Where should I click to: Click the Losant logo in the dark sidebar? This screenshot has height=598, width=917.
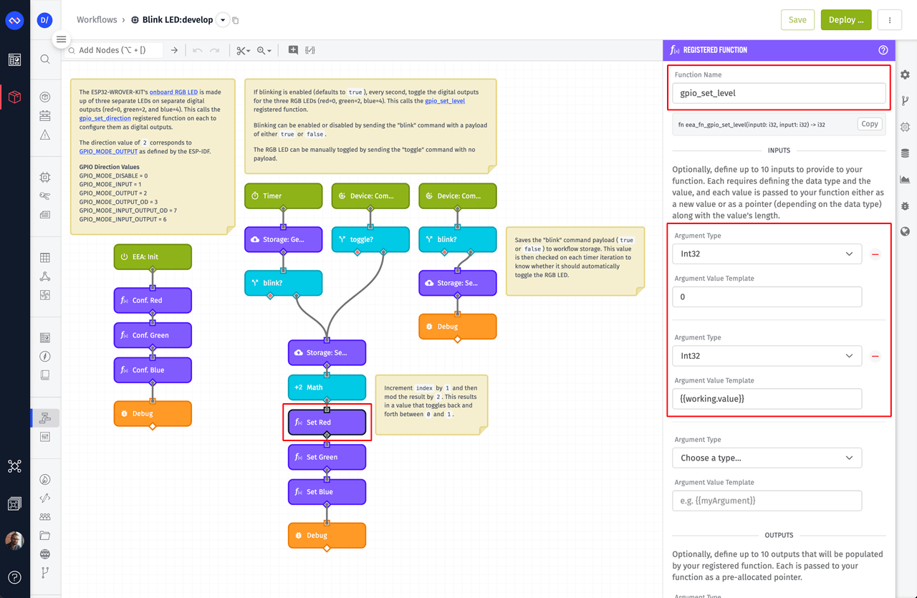pos(14,20)
